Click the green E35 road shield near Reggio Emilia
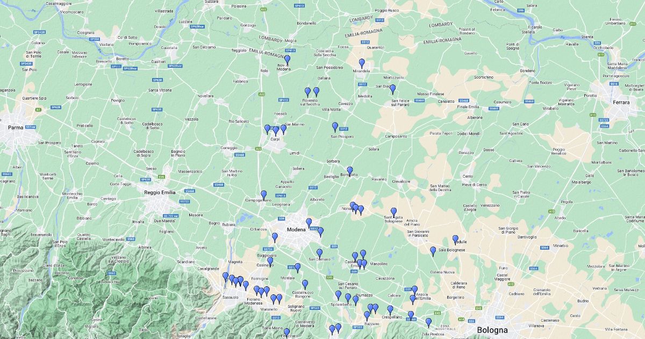The width and height of the screenshot is (645, 339). [160, 175]
